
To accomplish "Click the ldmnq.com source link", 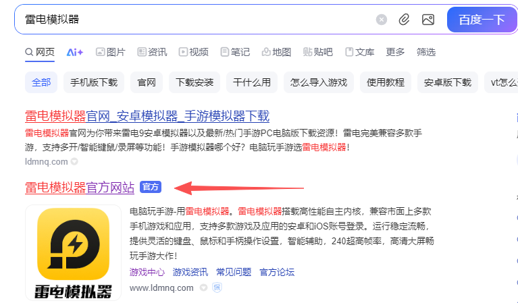I will pyautogui.click(x=46, y=162).
